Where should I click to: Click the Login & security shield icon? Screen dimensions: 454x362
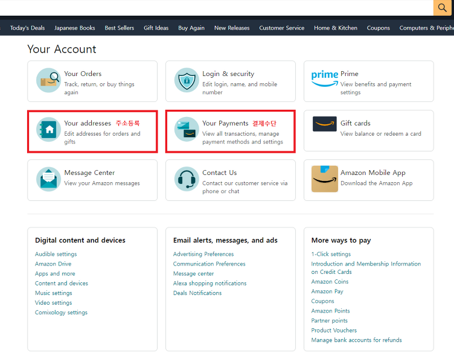187,80
